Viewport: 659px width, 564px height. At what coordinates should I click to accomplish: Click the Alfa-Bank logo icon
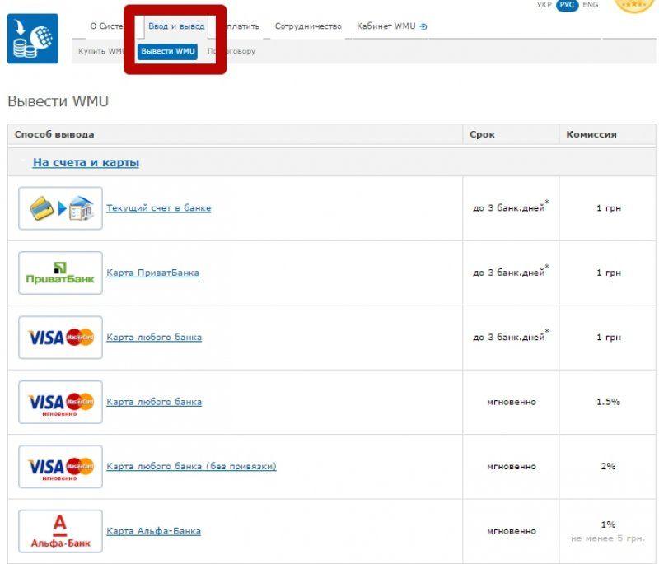61,531
